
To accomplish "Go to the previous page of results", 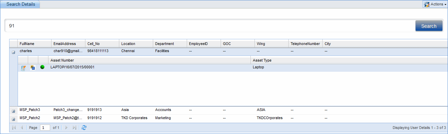I will [x=22, y=128].
